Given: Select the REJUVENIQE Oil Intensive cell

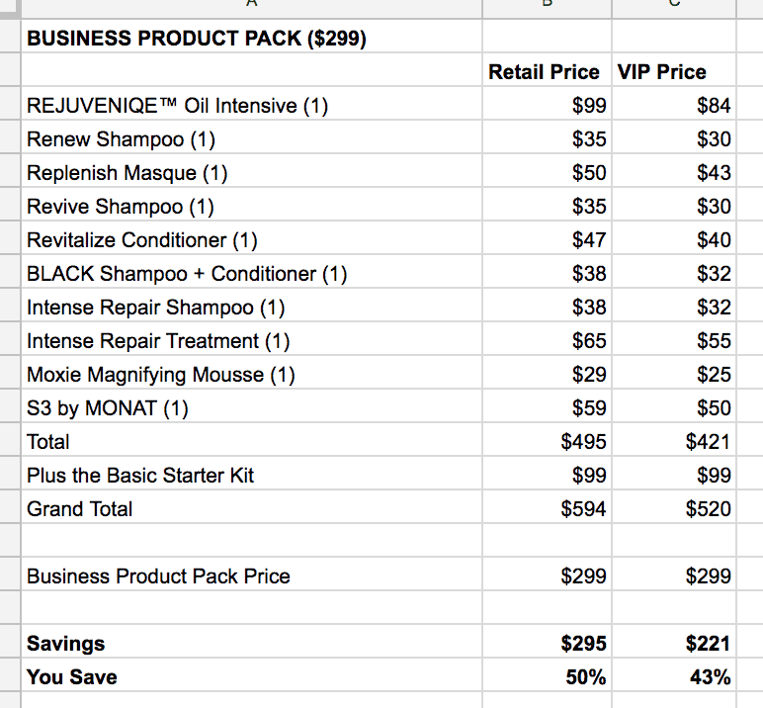Looking at the screenshot, I should pos(178,106).
